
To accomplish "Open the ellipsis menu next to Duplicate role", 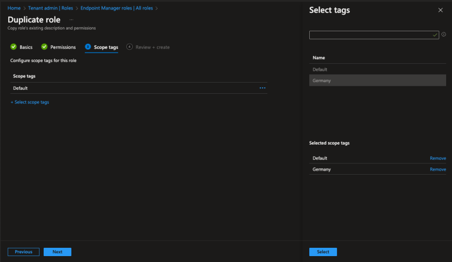I will pos(71,20).
